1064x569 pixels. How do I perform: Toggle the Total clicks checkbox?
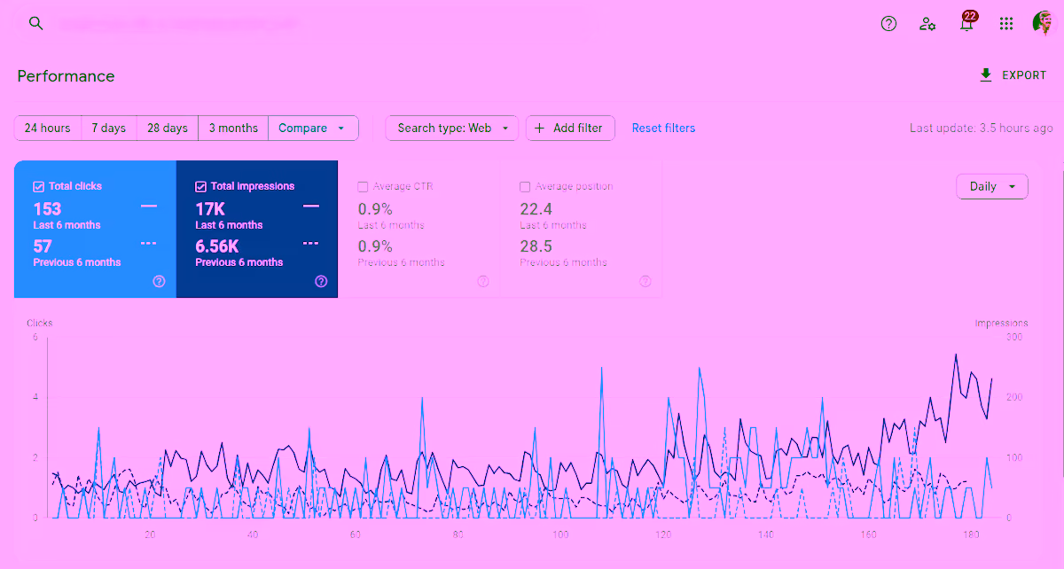coord(38,186)
